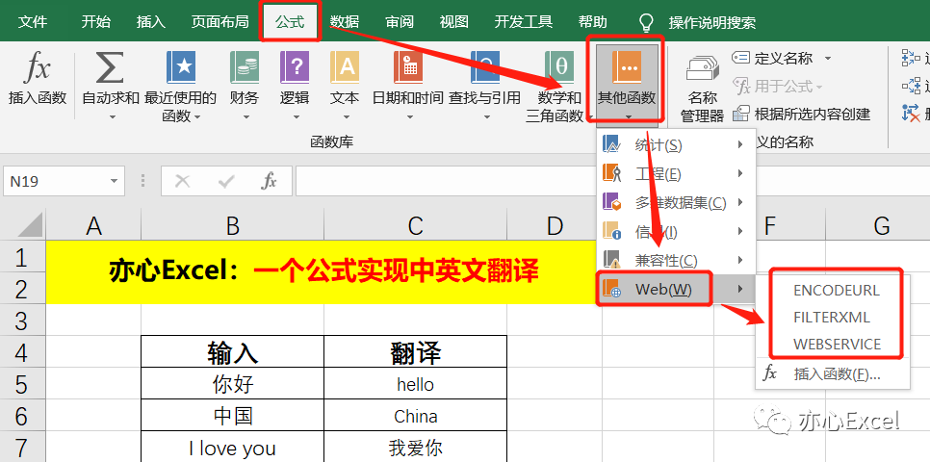Screen dimensions: 930x462
Task: Open the Lookup and Reference functions icon
Action: tap(485, 67)
